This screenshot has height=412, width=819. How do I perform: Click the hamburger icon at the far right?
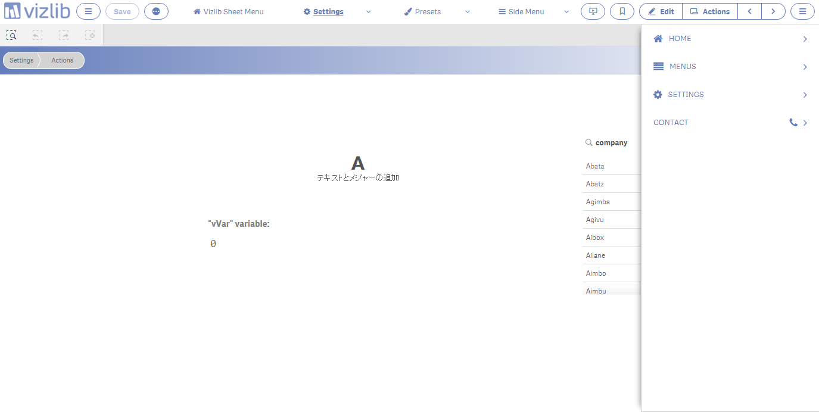(x=802, y=11)
